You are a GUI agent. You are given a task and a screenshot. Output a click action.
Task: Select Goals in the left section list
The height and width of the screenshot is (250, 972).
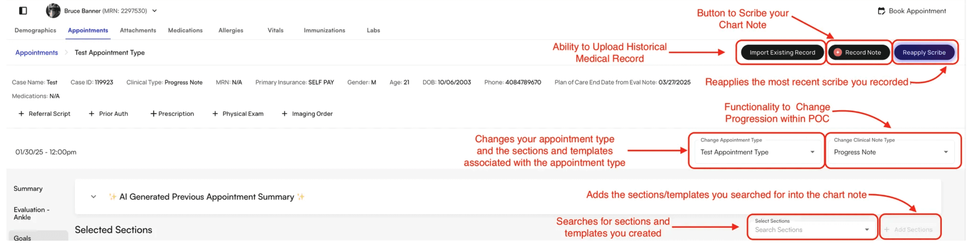(22, 238)
